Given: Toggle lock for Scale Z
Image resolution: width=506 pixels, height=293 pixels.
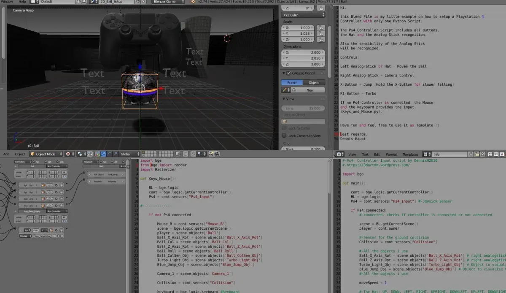Looking at the screenshot, I should (x=320, y=39).
